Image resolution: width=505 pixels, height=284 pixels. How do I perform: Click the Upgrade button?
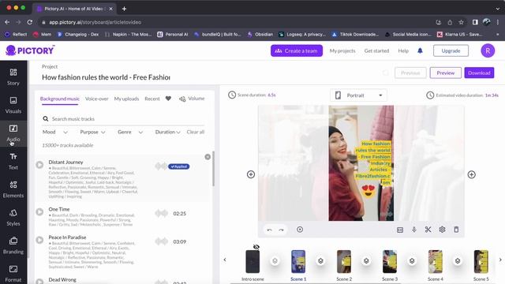(x=451, y=50)
